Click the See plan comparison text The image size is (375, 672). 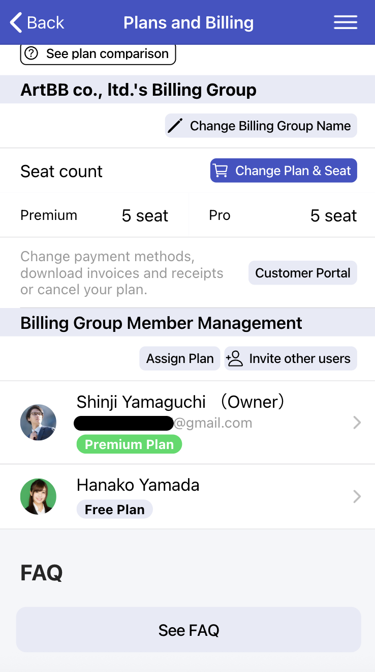[x=107, y=53]
